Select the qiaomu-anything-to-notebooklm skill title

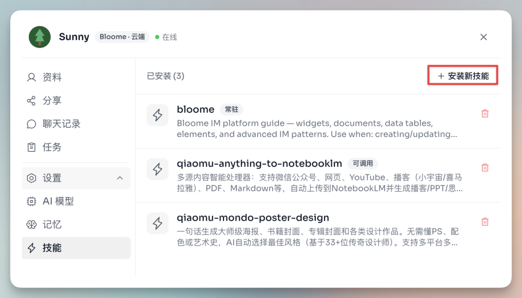coord(259,164)
